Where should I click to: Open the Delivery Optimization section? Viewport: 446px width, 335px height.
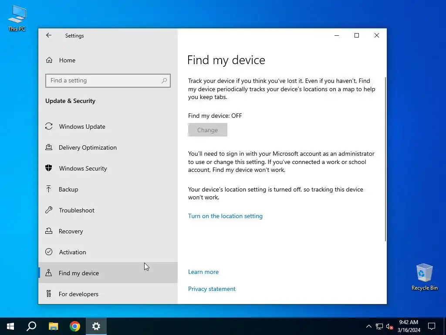pos(108,147)
